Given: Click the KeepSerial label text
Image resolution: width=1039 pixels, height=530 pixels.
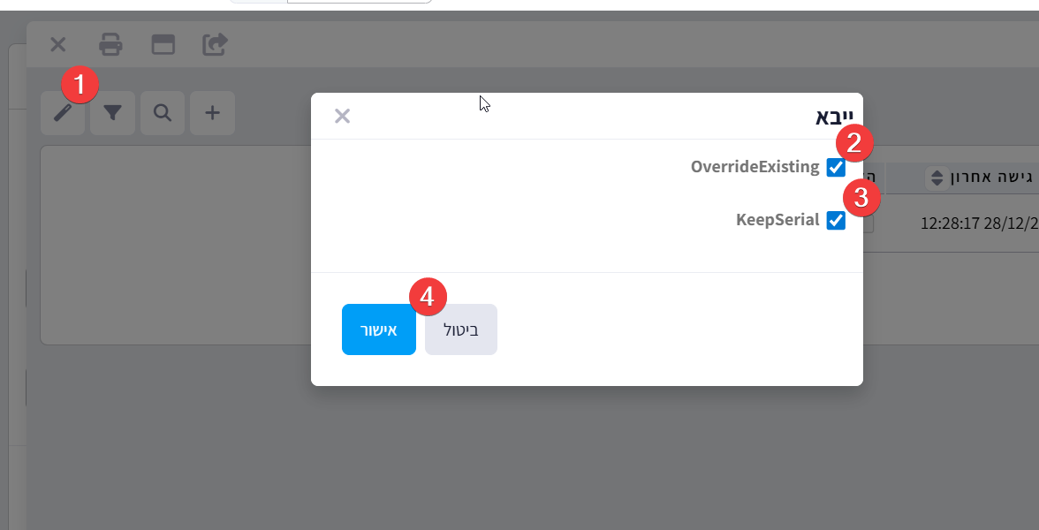Looking at the screenshot, I should [777, 221].
